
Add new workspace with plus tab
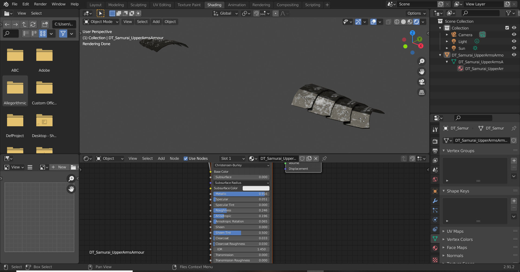327,5
